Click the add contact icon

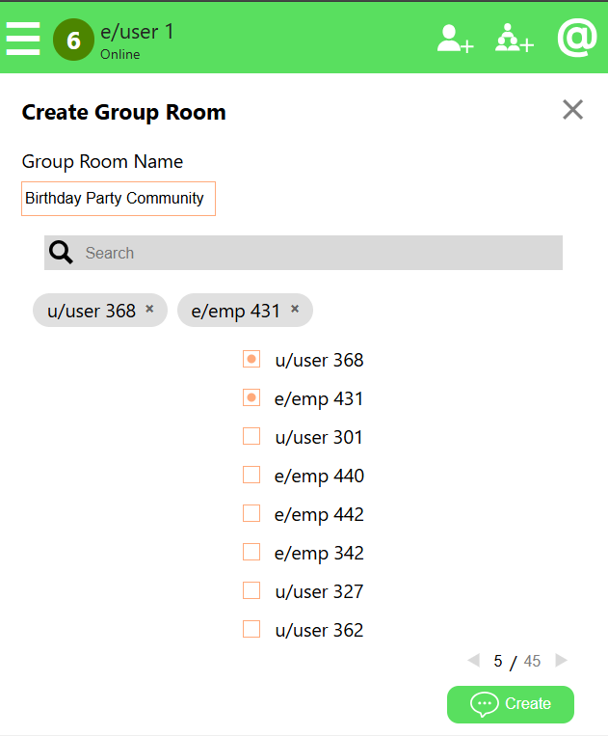click(x=455, y=39)
